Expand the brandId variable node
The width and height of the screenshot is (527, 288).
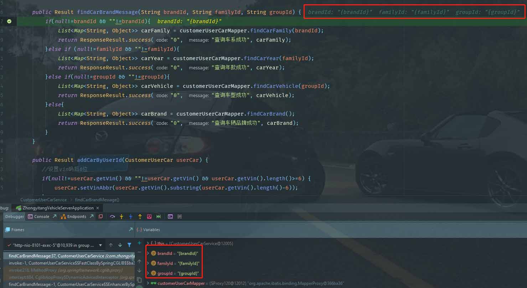[148, 254]
